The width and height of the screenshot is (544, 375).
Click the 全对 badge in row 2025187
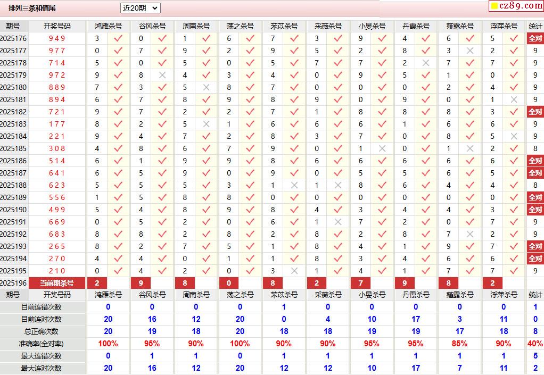pyautogui.click(x=535, y=173)
